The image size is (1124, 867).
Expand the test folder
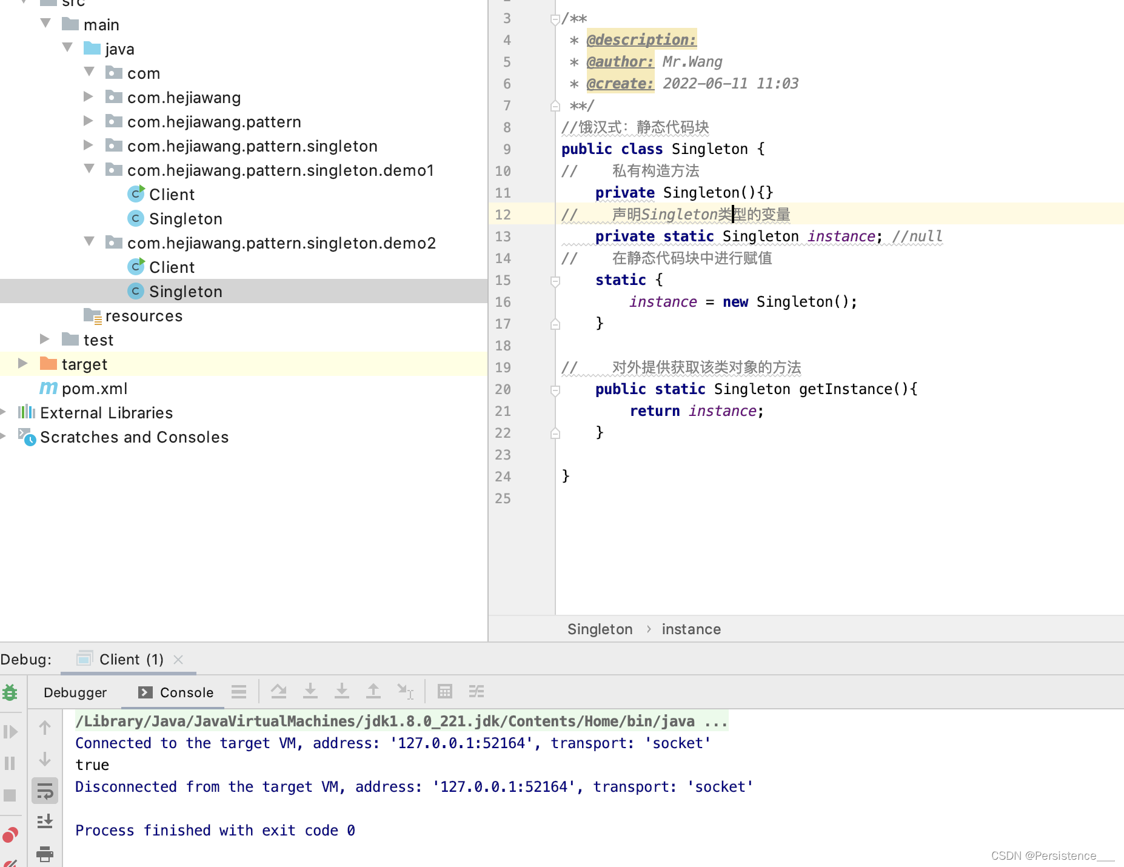(44, 339)
